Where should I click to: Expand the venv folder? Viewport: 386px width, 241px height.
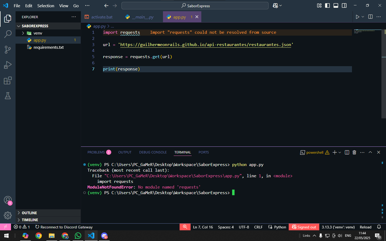point(23,33)
